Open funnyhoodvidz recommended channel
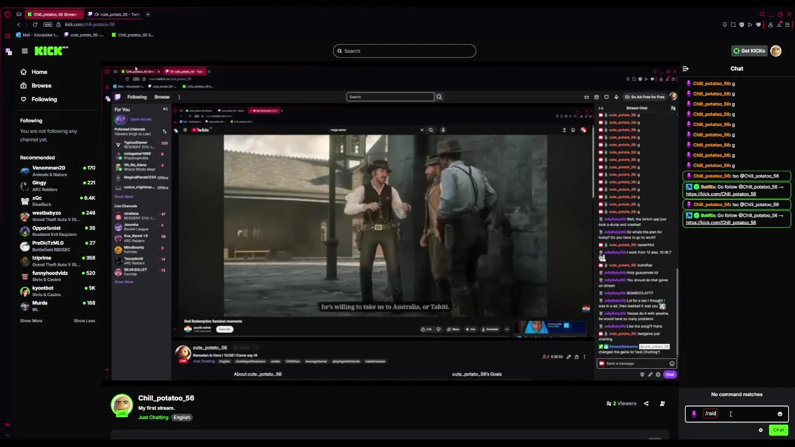The height and width of the screenshot is (447, 795). click(x=58, y=276)
